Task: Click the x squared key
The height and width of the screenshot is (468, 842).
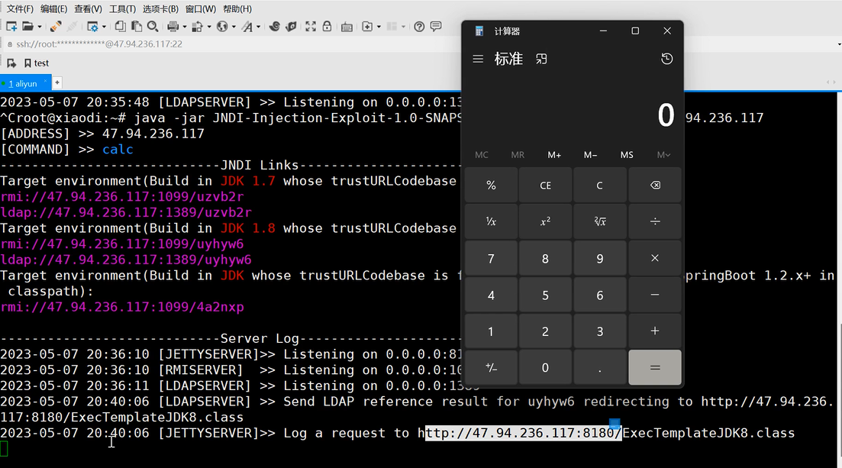Action: [545, 221]
